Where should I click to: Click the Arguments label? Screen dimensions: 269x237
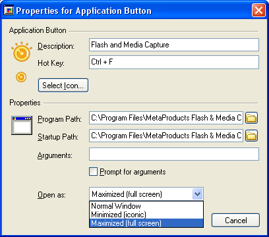point(55,155)
